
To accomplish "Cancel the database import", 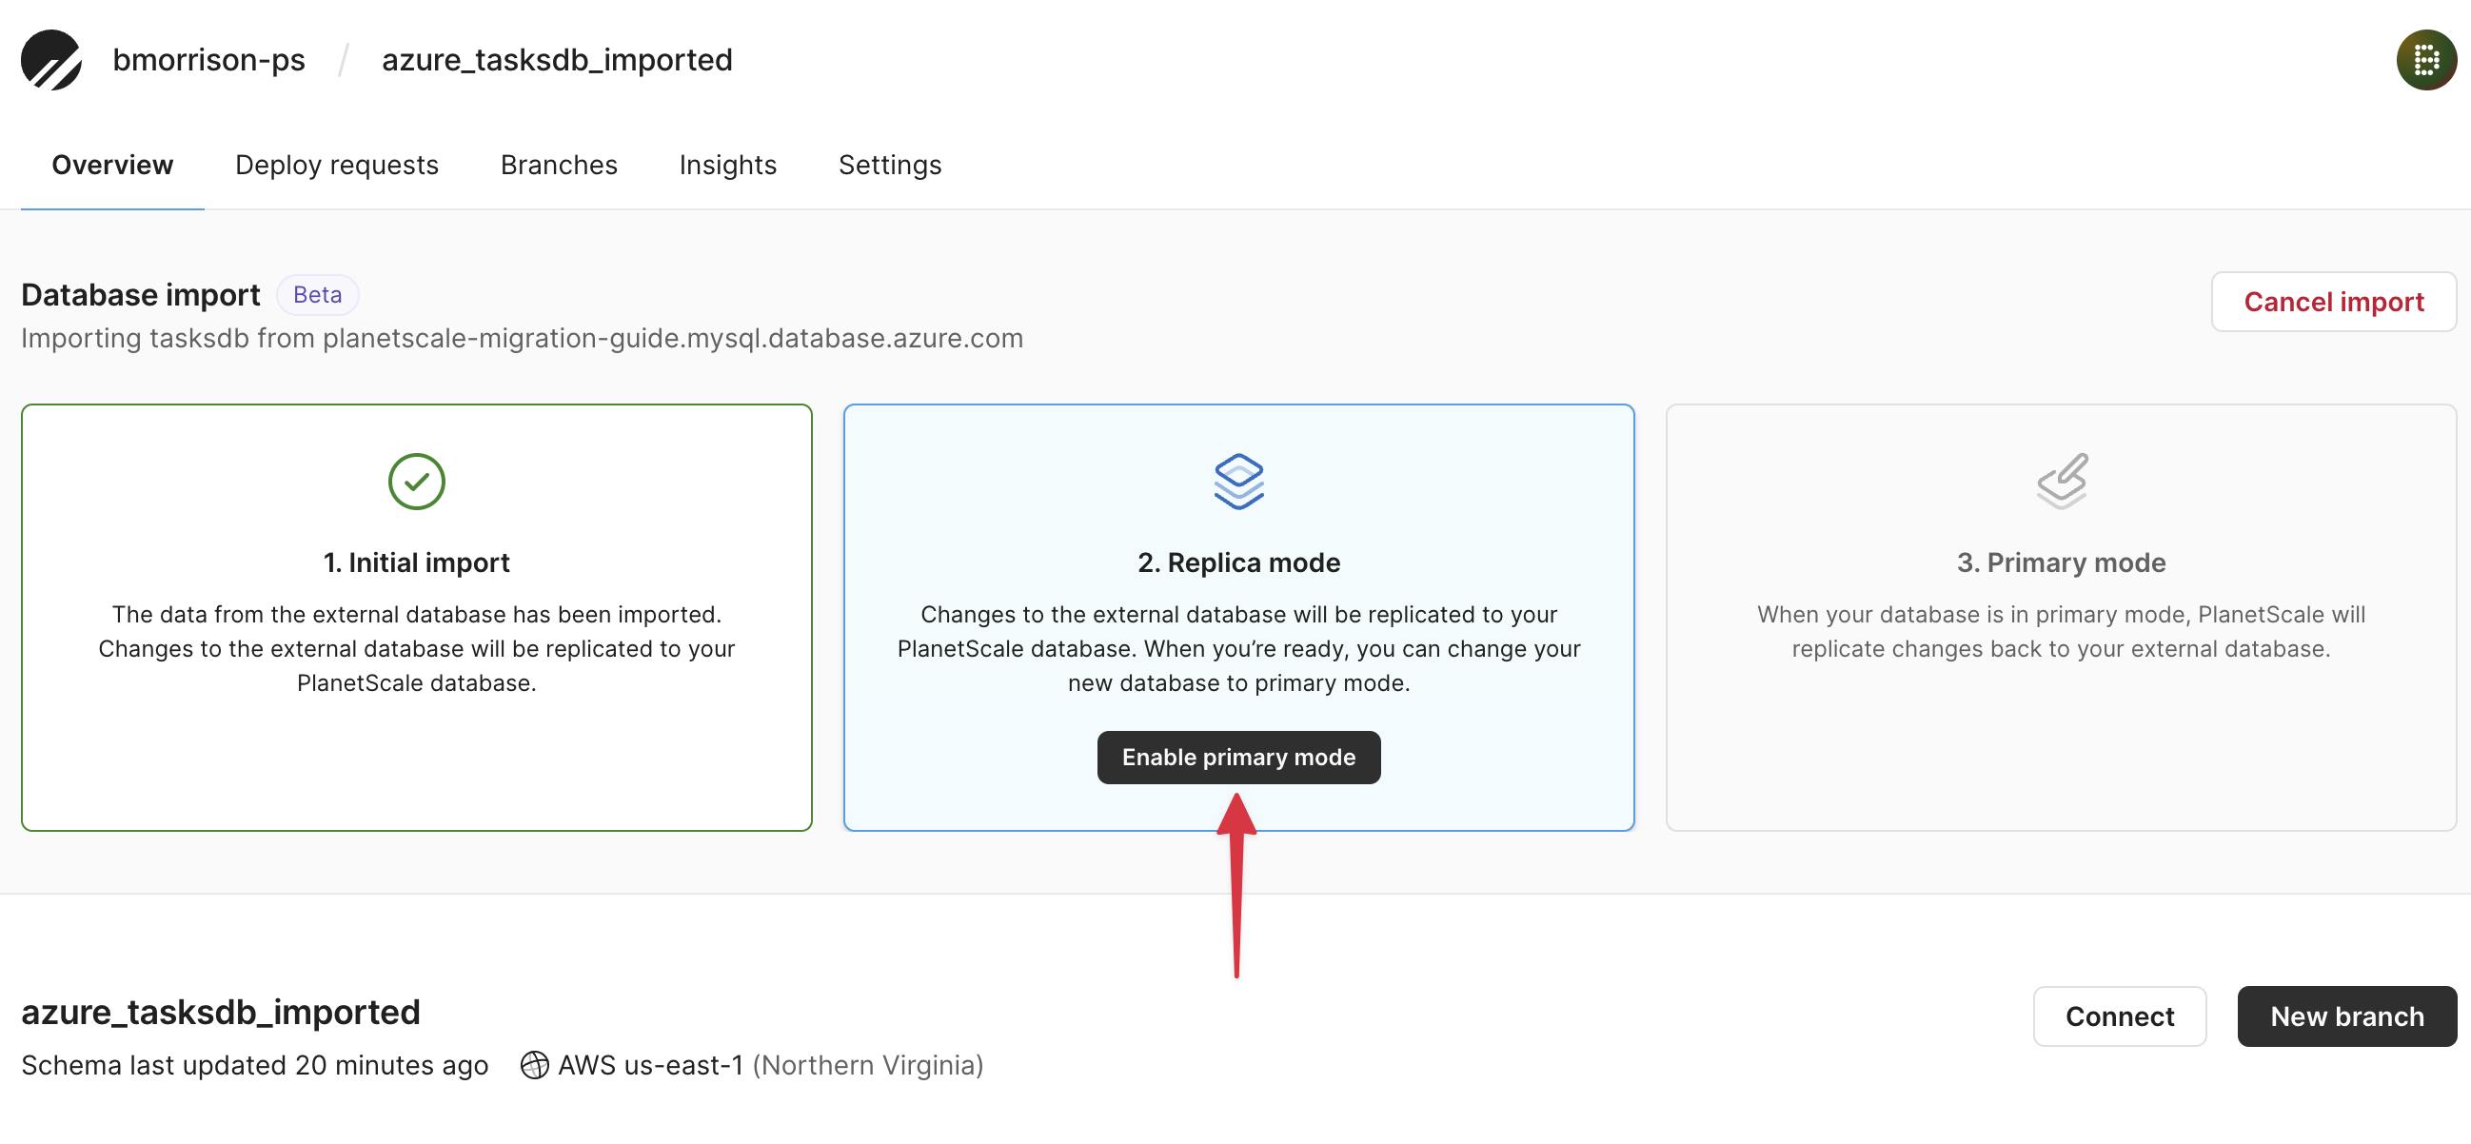I will [2333, 302].
